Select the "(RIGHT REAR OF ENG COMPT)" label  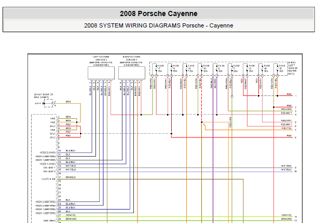point(44,96)
